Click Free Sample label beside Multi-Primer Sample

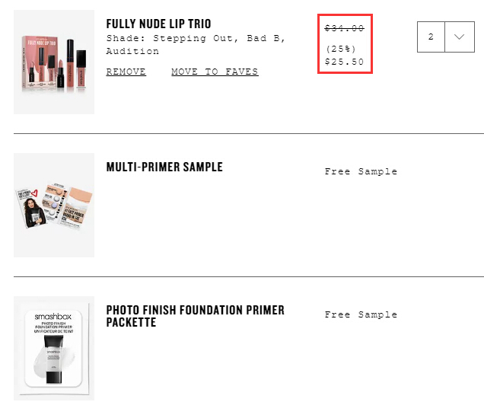tap(361, 171)
